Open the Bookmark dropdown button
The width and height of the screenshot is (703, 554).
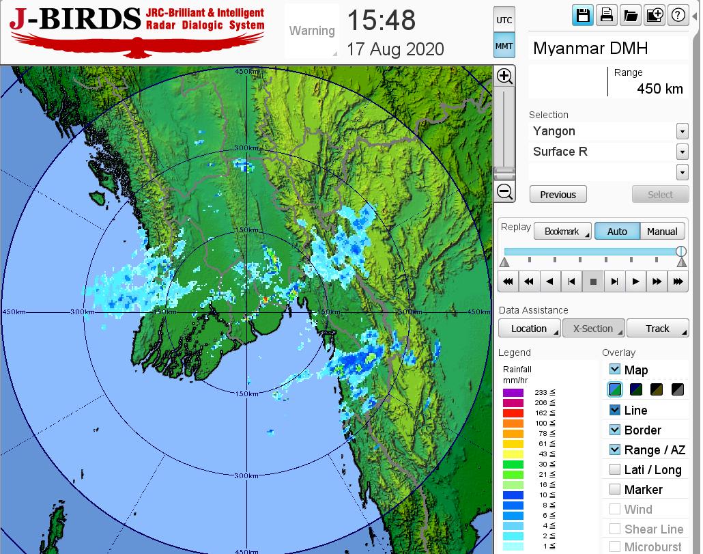[x=562, y=232]
